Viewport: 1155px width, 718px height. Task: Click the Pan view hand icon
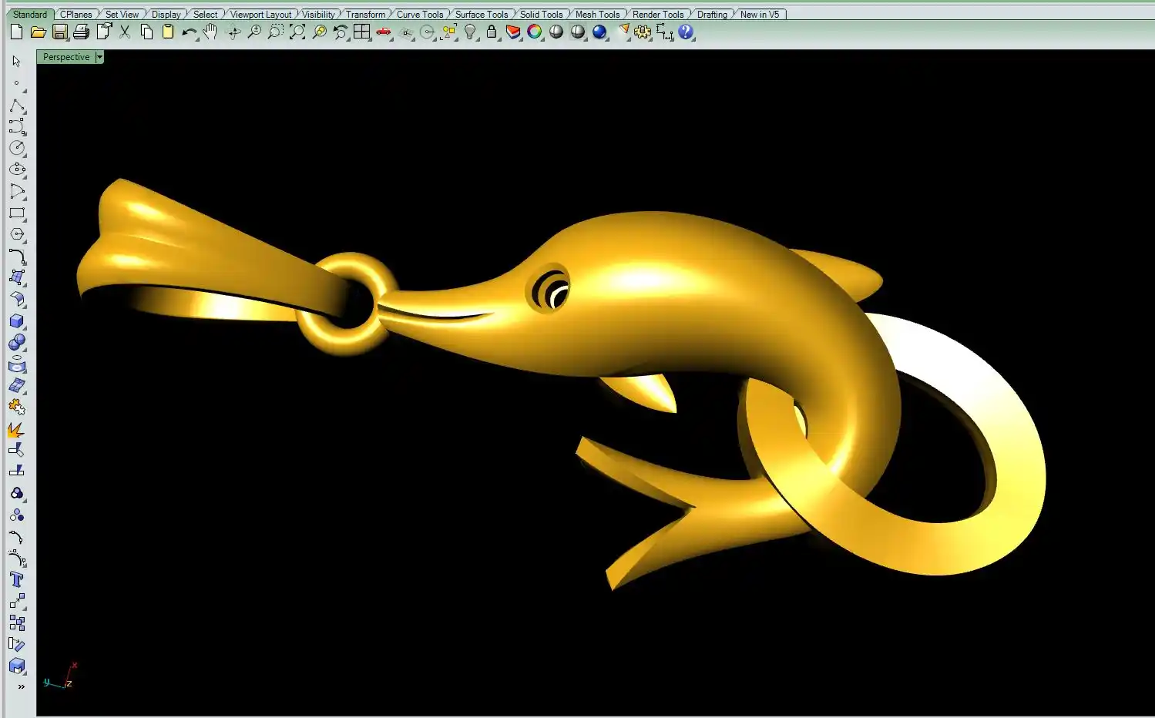click(210, 32)
